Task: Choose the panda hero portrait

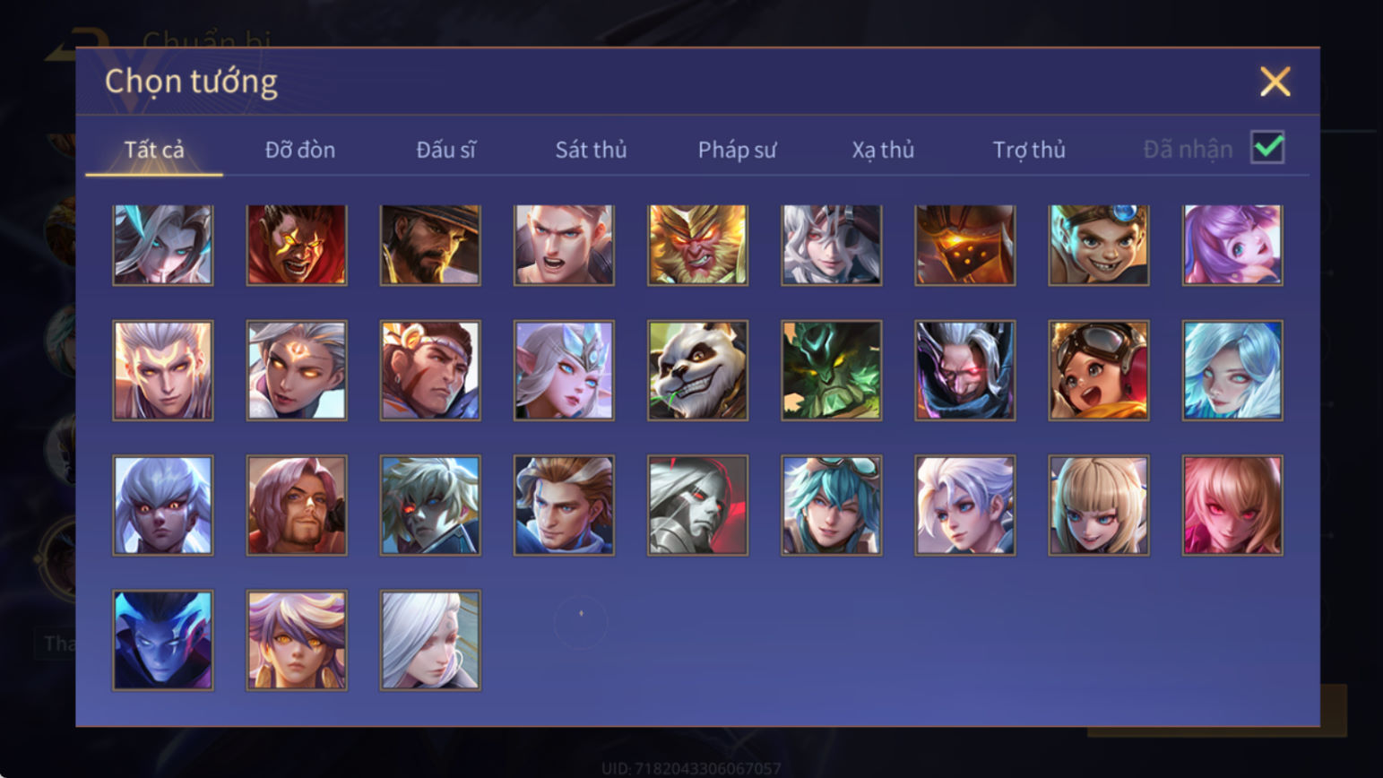Action: pyautogui.click(x=697, y=370)
